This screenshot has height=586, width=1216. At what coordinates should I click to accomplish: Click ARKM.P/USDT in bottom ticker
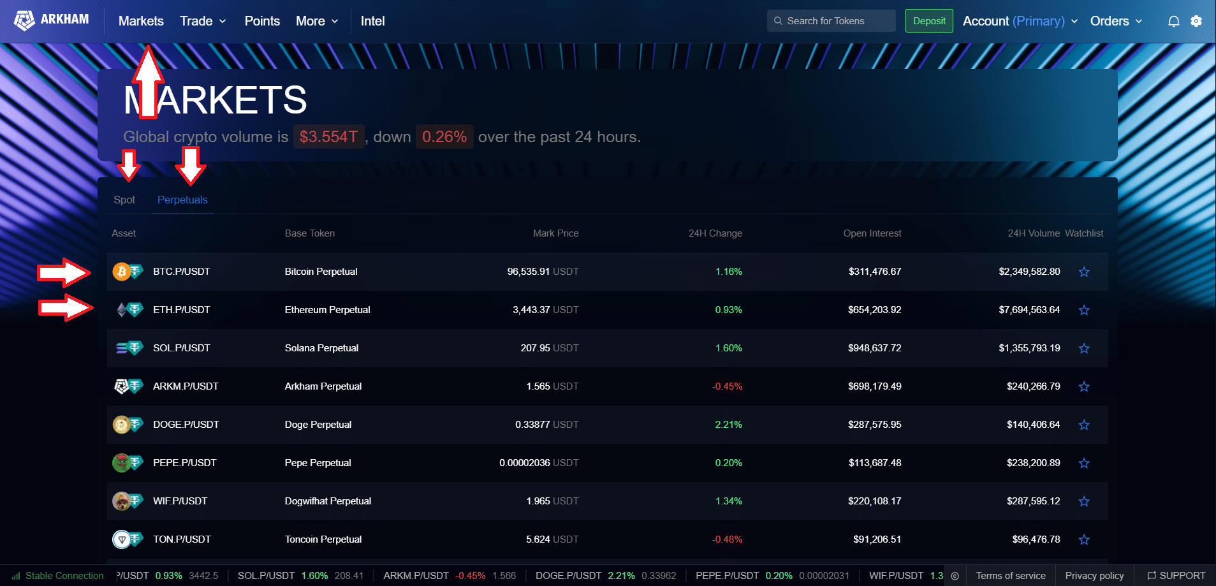[416, 576]
